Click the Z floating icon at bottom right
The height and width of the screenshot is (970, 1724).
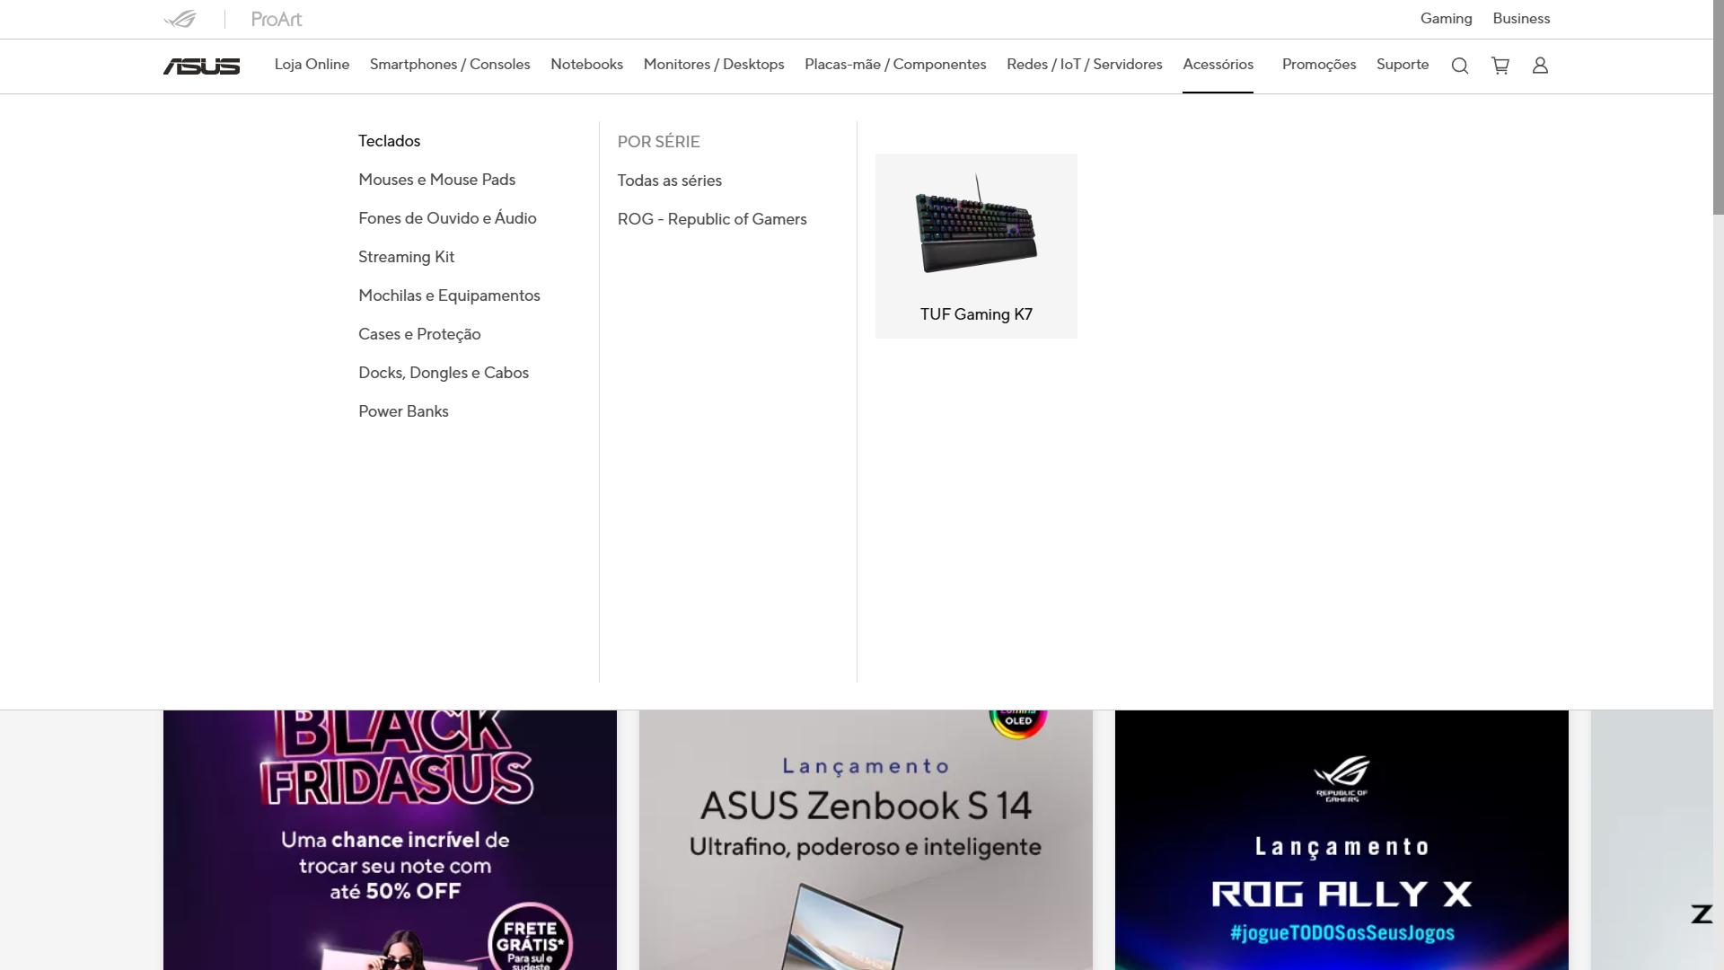[x=1701, y=914]
